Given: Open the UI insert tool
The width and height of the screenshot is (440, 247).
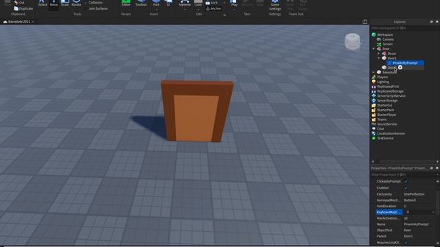Looking at the screenshot, I should 168,3.
